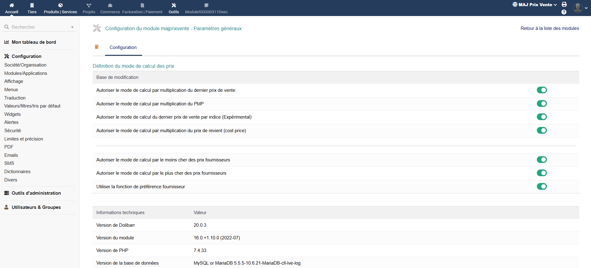Viewport: 591px width, 268px height.
Task: Open the Projets top menu icon
Action: (89, 5)
